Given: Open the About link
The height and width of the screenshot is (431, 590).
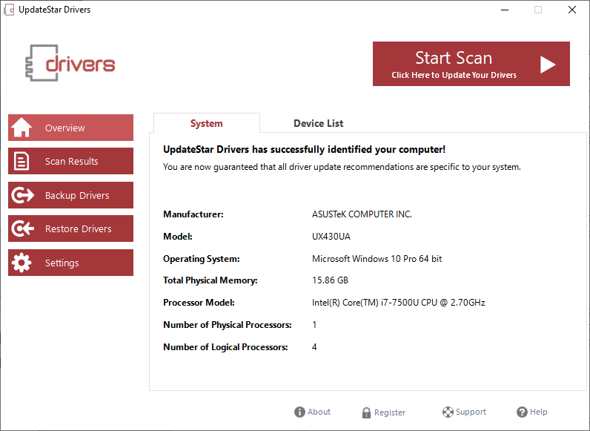Looking at the screenshot, I should click(x=319, y=412).
